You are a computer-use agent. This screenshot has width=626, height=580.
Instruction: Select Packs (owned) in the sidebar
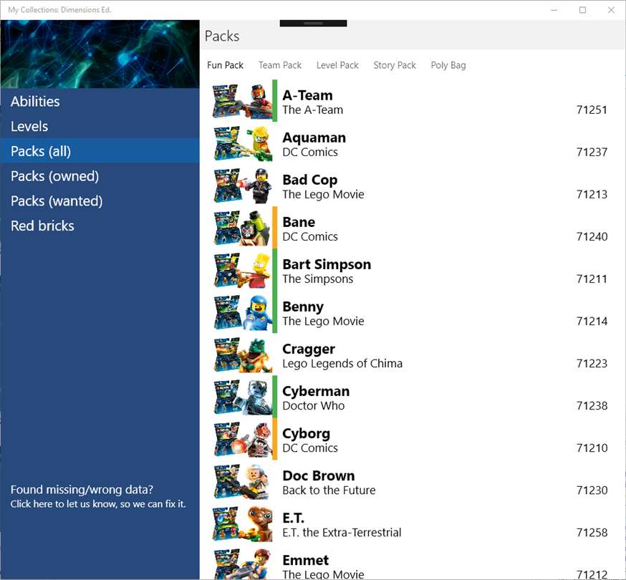[100, 176]
